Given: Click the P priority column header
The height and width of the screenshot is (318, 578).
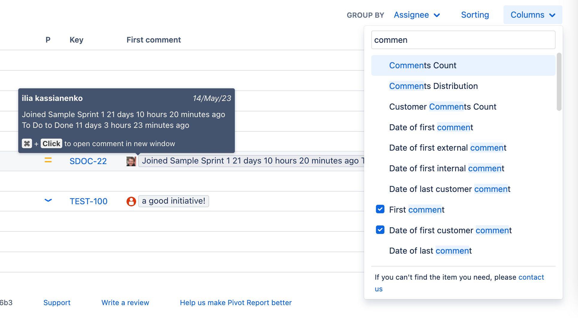Looking at the screenshot, I should pyautogui.click(x=48, y=40).
